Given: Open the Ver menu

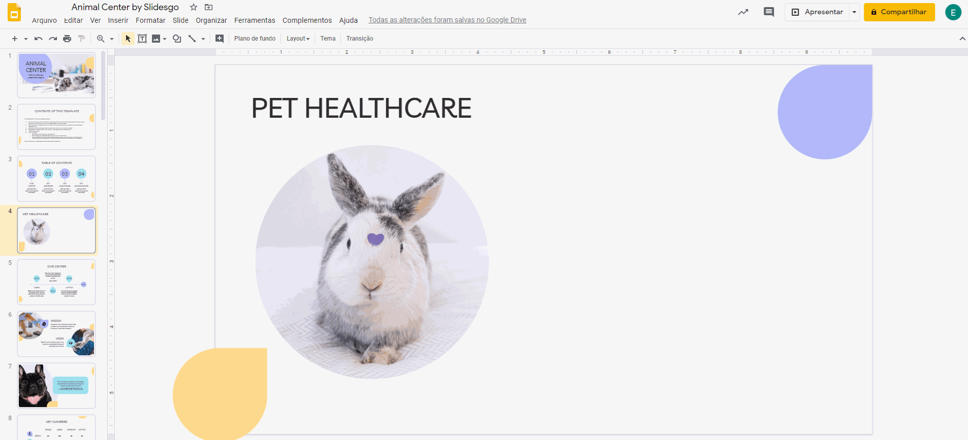Looking at the screenshot, I should click(96, 20).
